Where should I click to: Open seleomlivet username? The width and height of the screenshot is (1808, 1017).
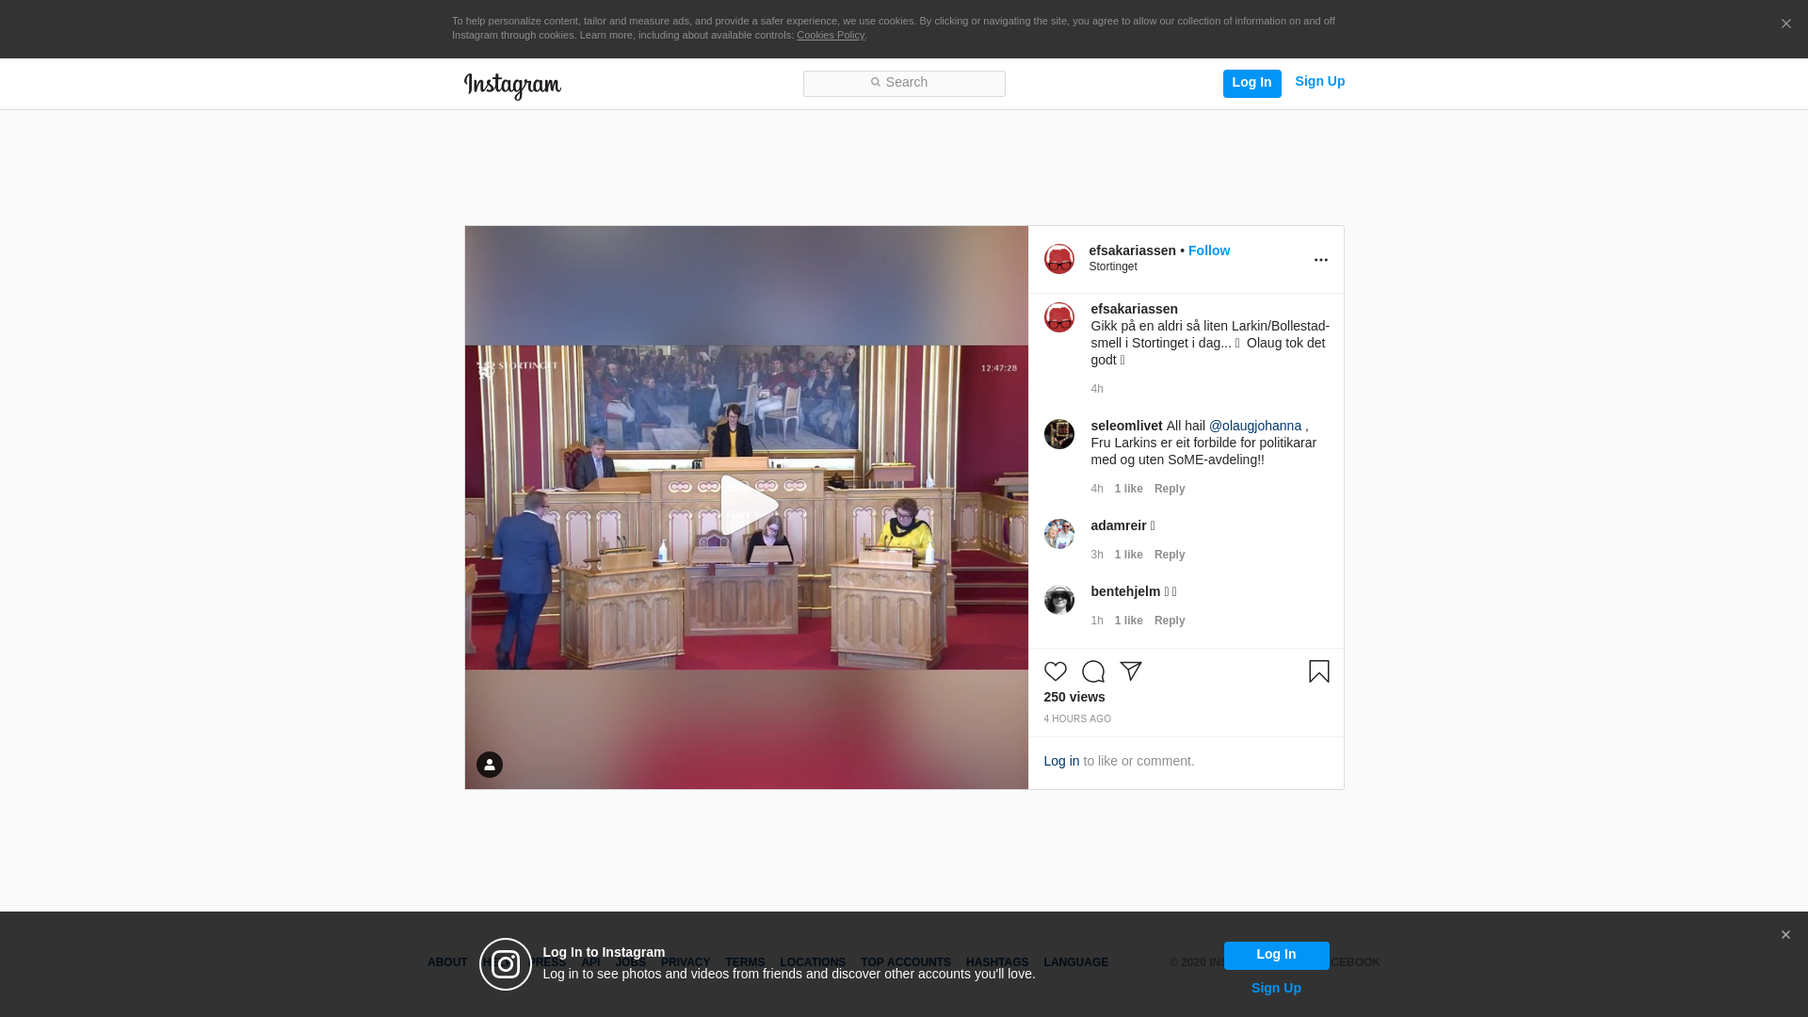[1126, 426]
